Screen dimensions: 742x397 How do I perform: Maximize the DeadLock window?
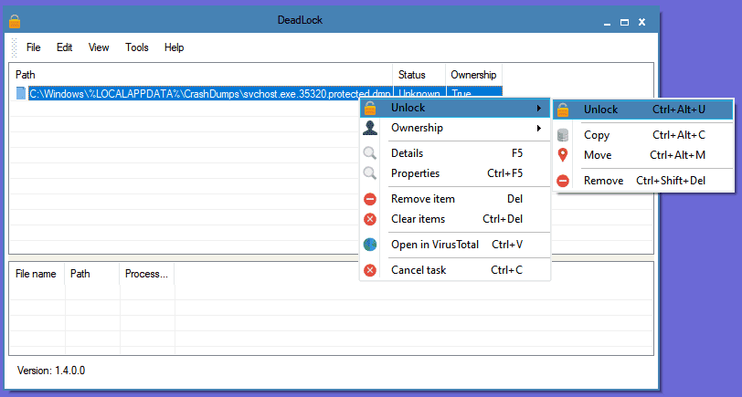pos(625,22)
